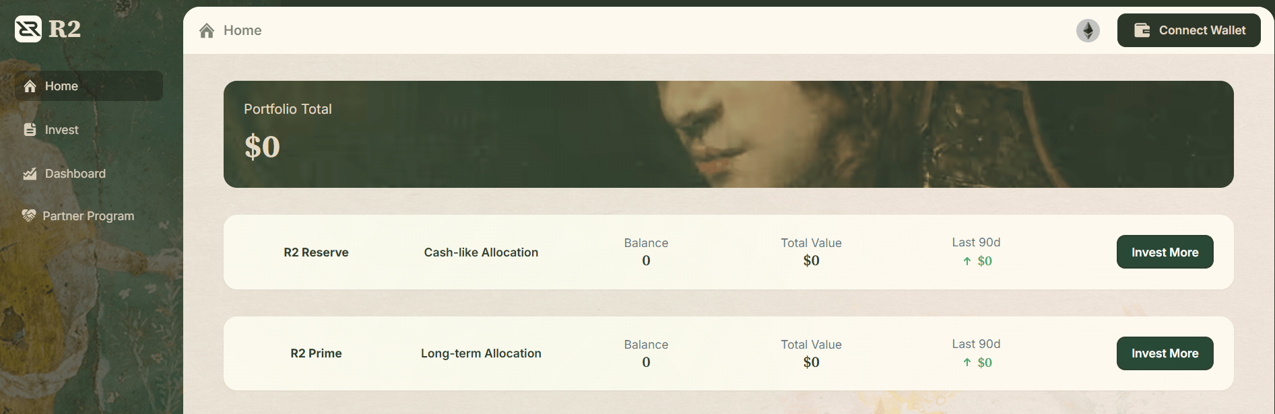Select Home in the sidebar
The image size is (1275, 414).
click(61, 86)
